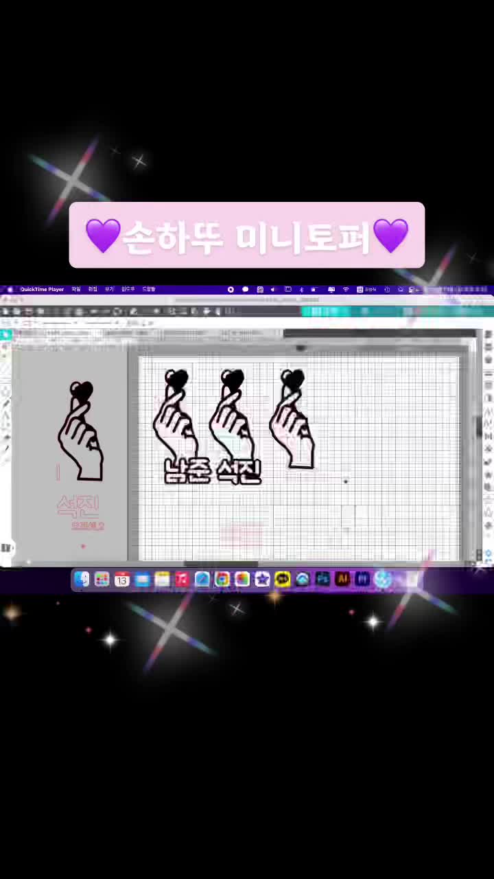Open Music app from the Dock
Screen dimensions: 494x879
click(x=182, y=580)
